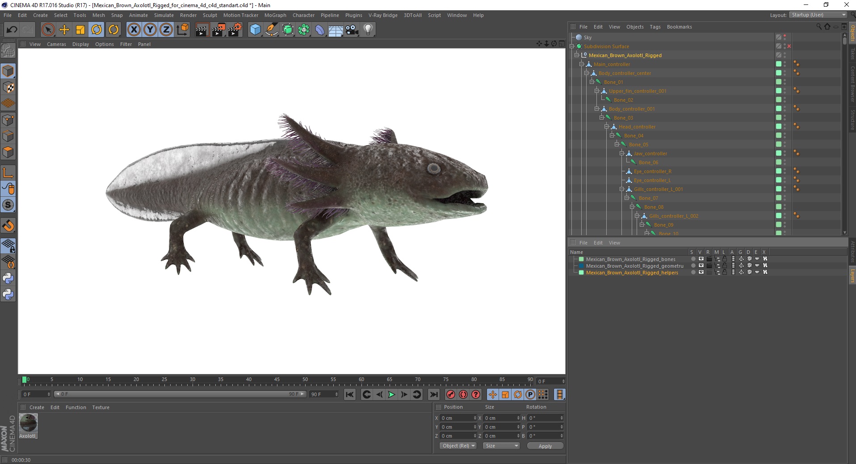Open the Character menu
Viewport: 856px width, 464px height.
coord(303,15)
